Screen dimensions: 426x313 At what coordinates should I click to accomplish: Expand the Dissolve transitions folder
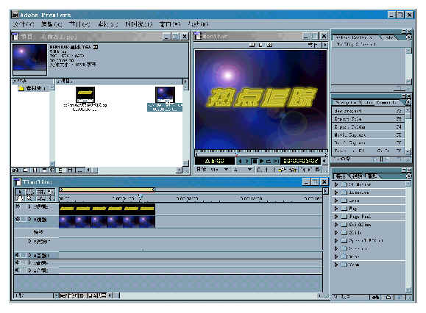(336, 193)
